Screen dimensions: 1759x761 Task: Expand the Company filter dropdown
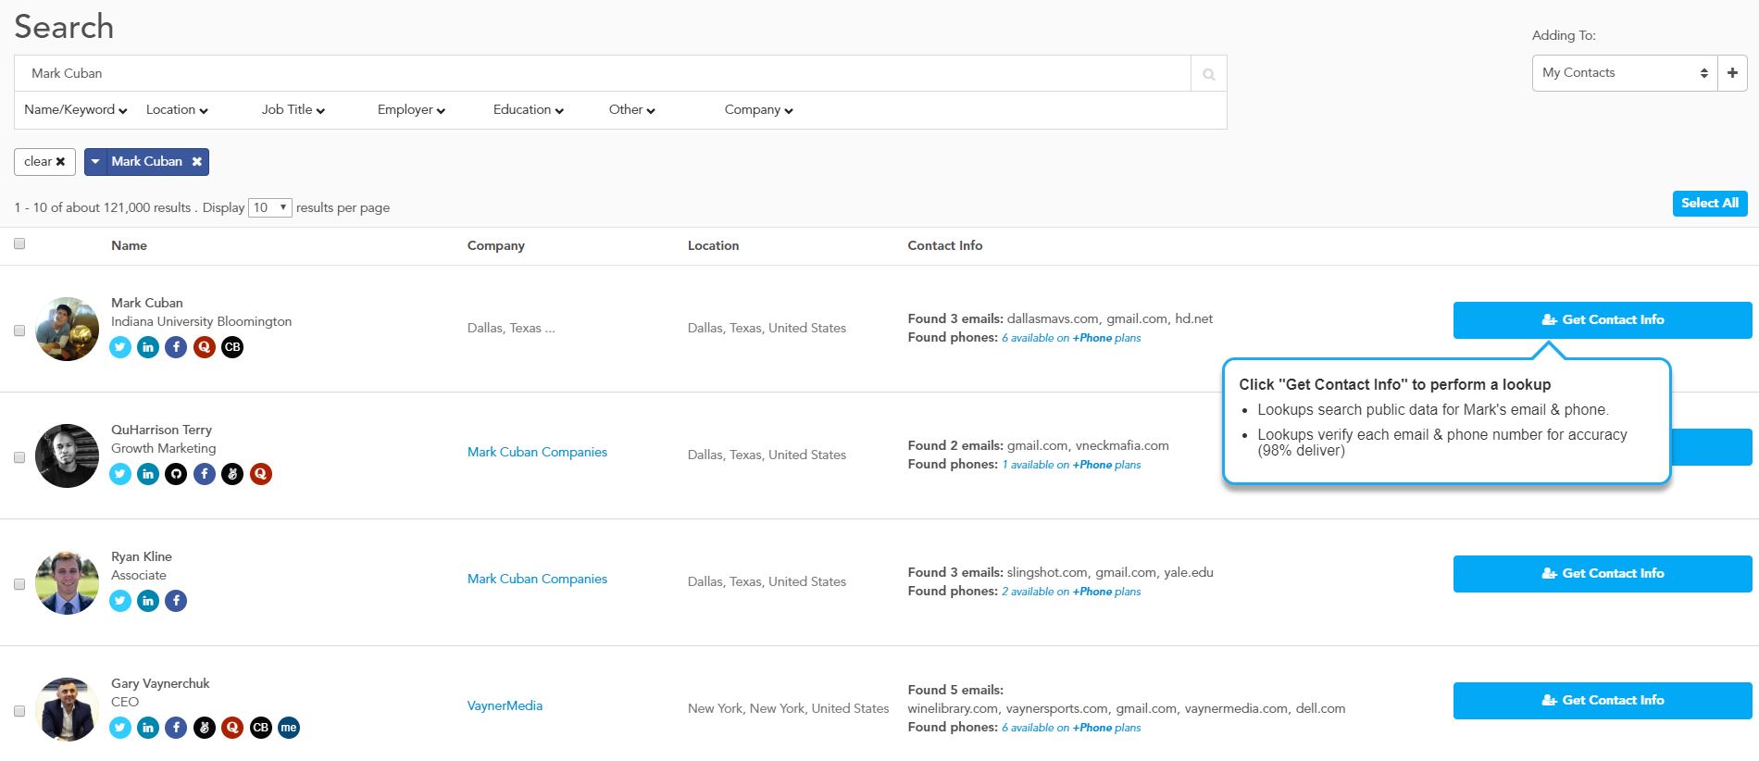point(758,109)
